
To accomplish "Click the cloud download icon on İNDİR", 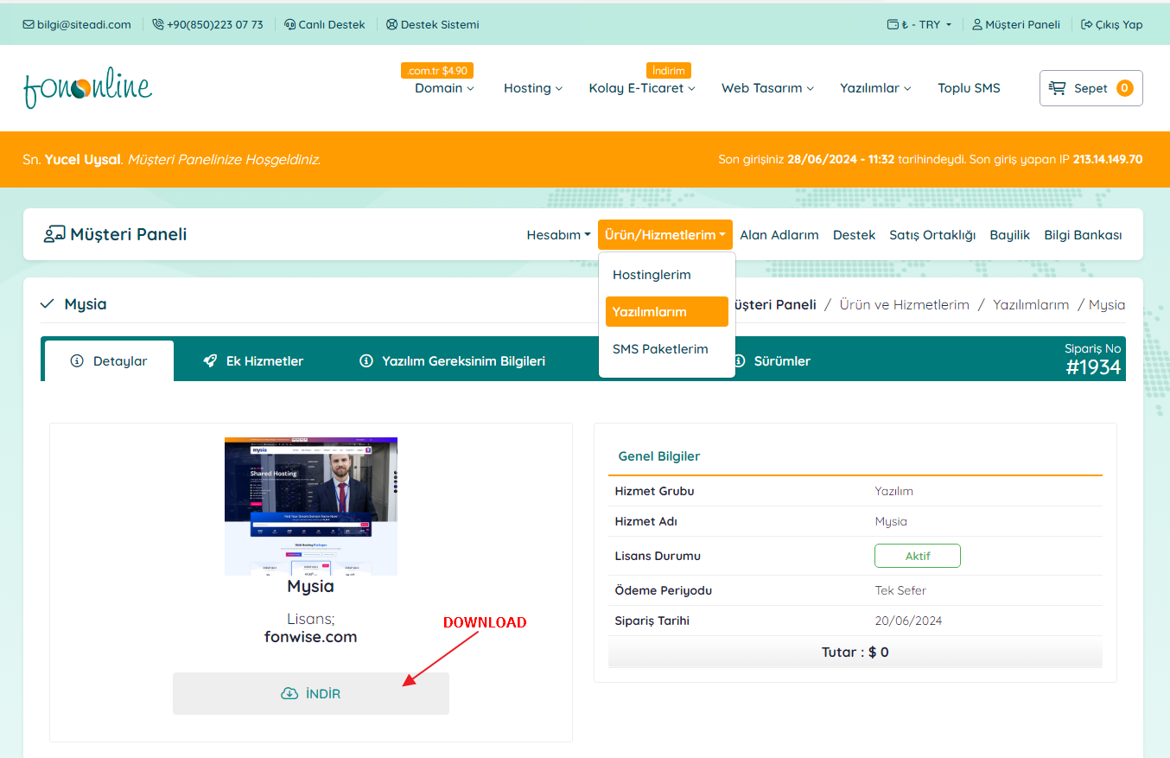I will 289,693.
